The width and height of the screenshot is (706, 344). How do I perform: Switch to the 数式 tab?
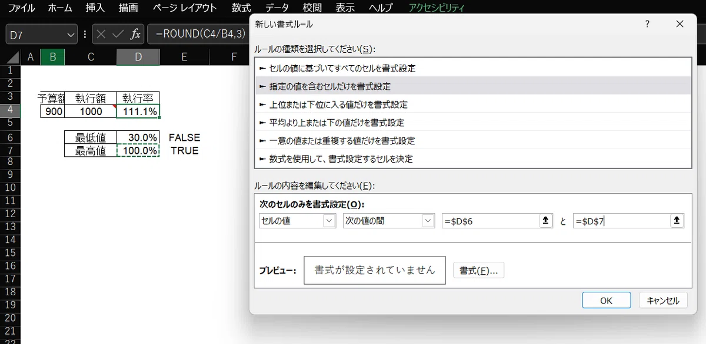(241, 8)
